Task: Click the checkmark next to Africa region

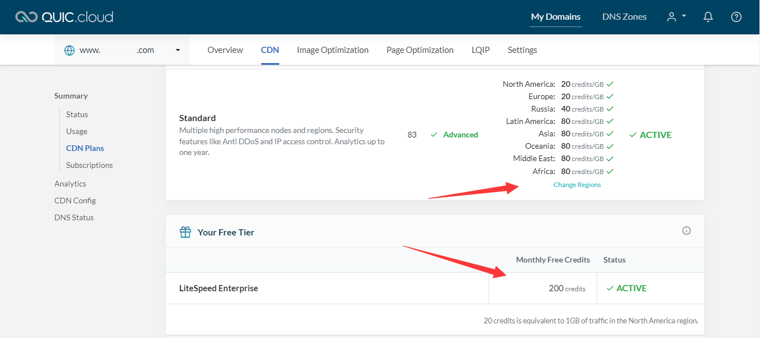Action: point(610,171)
